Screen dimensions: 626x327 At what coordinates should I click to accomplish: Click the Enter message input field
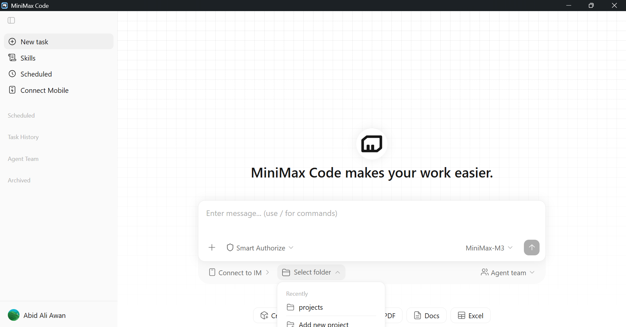click(372, 213)
